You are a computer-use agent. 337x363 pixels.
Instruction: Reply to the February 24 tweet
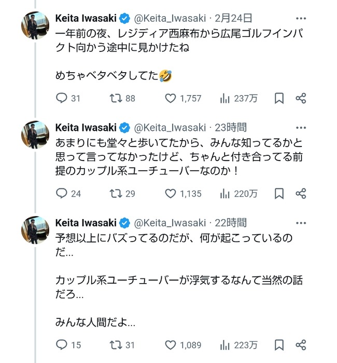click(x=62, y=98)
